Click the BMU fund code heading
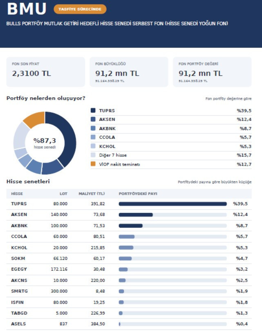 click(27, 9)
